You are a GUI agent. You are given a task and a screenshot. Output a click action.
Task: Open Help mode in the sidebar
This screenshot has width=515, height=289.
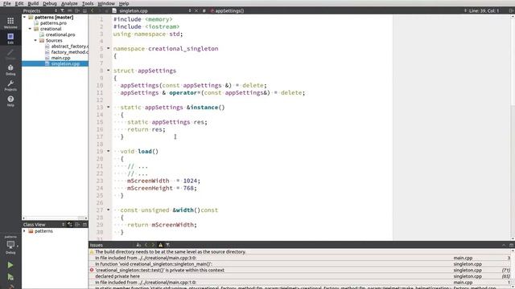pos(10,101)
